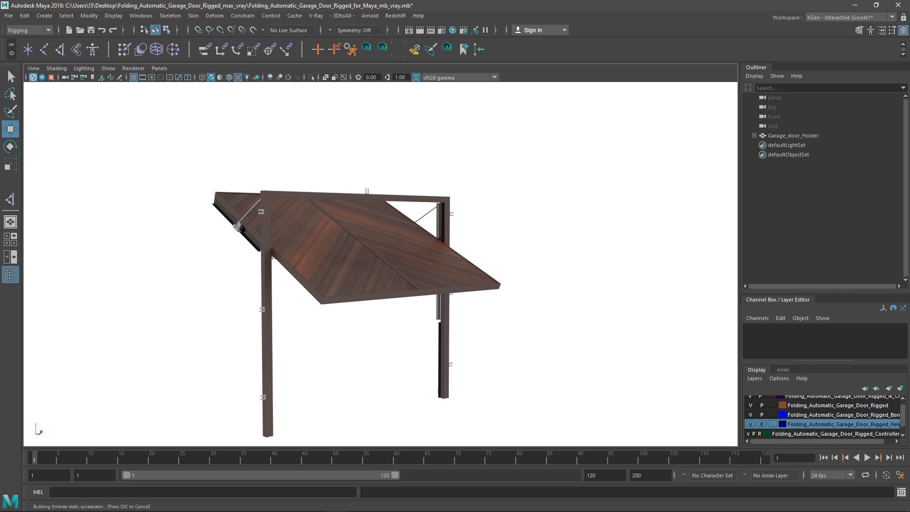Viewport: 910px width, 512px height.
Task: Open Render Settings clapper icon
Action: tap(441, 30)
